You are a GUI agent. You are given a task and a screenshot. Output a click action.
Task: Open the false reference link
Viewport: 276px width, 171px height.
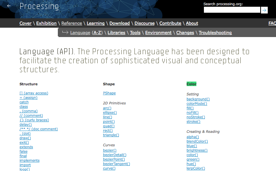point(23,152)
